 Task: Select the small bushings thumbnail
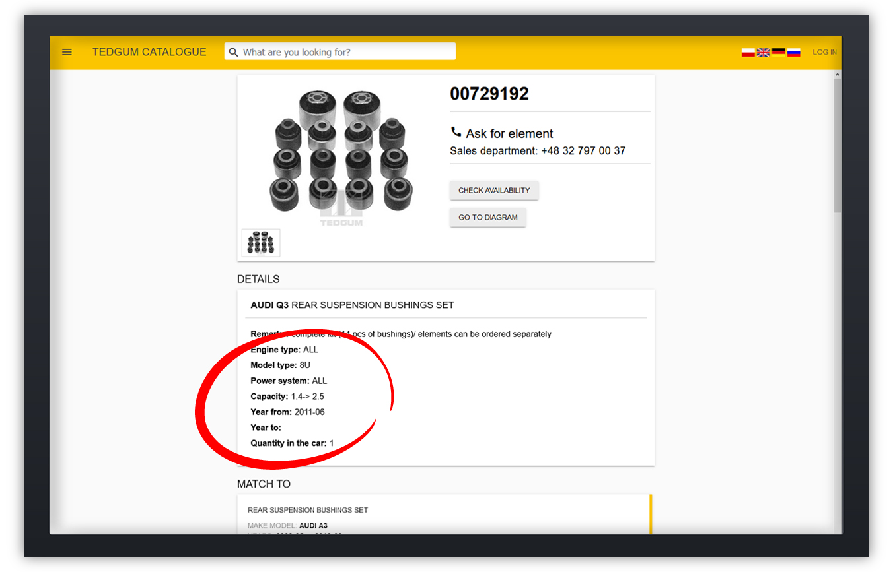click(261, 243)
